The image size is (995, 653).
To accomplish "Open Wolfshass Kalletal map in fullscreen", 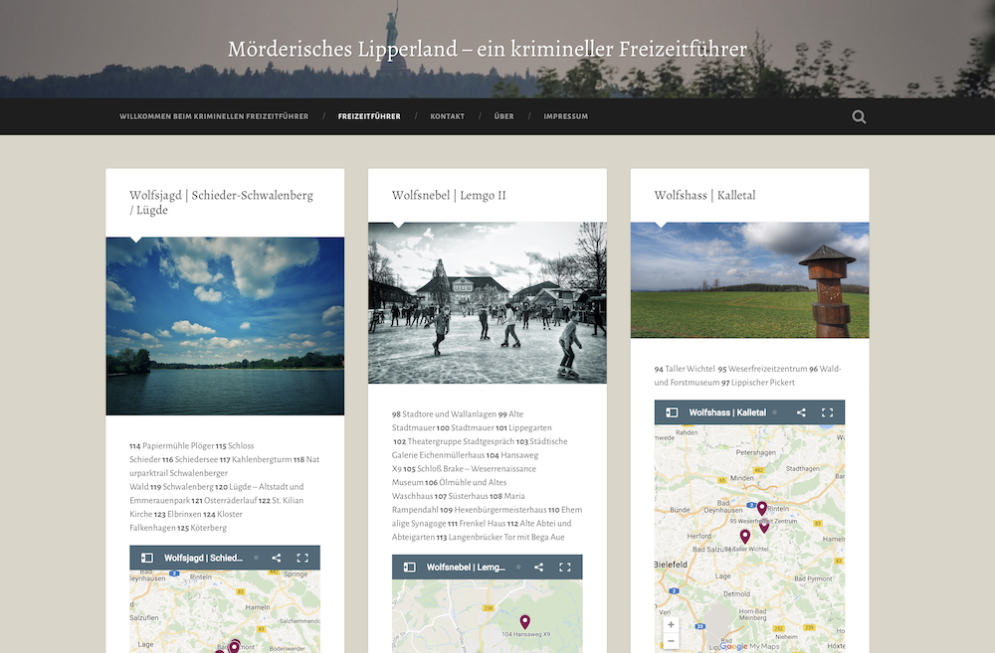I will (x=828, y=412).
